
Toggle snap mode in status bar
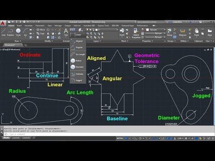pos(130,138)
